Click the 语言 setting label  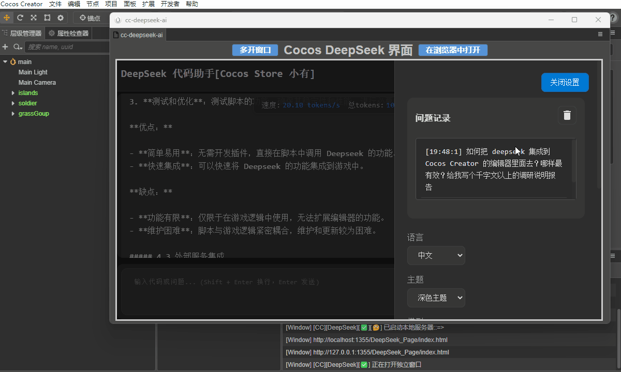[x=415, y=238]
